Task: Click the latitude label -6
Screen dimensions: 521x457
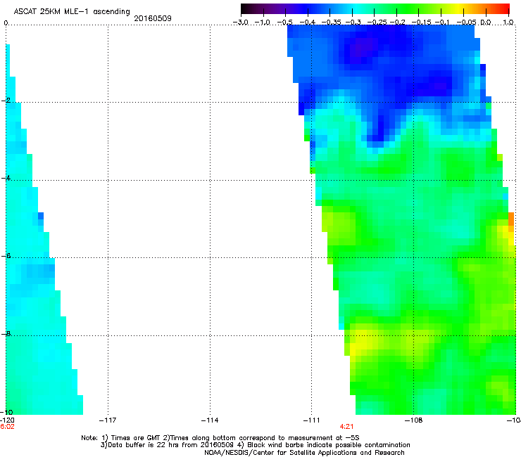Action: click(6, 255)
